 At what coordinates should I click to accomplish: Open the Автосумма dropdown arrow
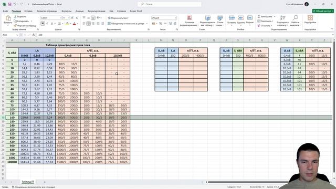point(275,16)
